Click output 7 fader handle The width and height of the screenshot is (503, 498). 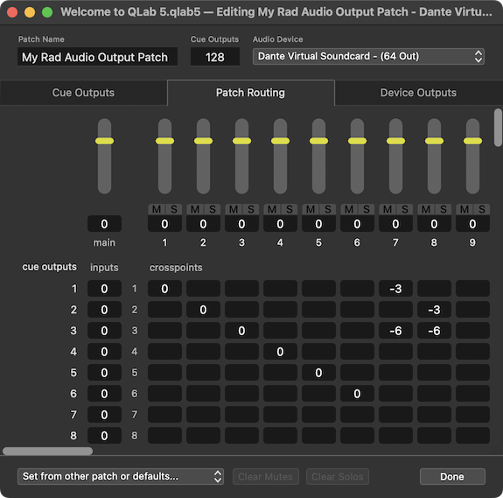[x=396, y=141]
